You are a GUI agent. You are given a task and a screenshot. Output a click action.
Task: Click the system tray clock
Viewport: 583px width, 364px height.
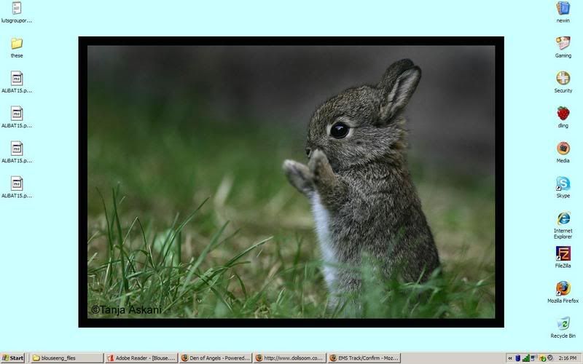566,358
